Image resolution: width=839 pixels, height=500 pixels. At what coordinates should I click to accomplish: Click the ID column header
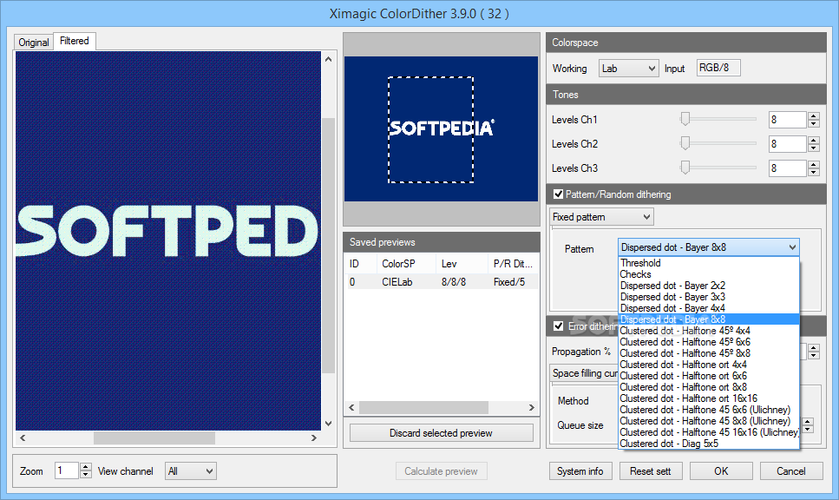[x=360, y=263]
